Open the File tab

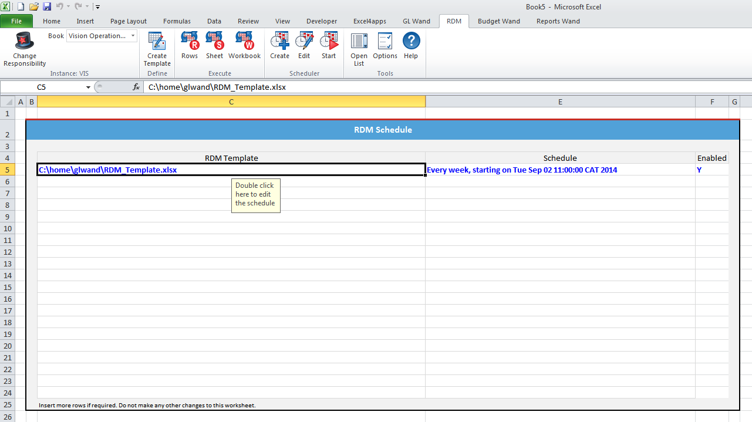[x=17, y=21]
